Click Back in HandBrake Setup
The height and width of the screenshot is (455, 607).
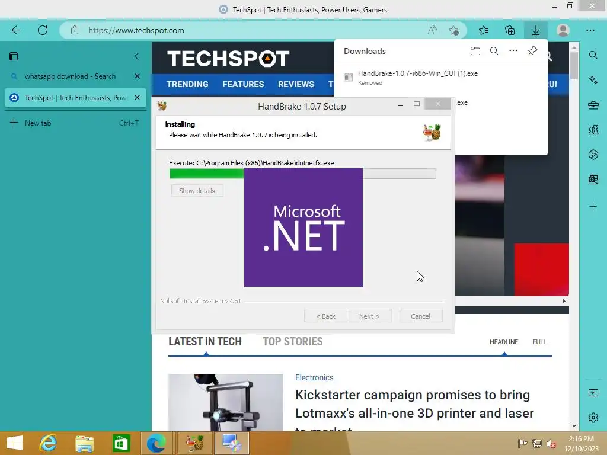point(325,316)
